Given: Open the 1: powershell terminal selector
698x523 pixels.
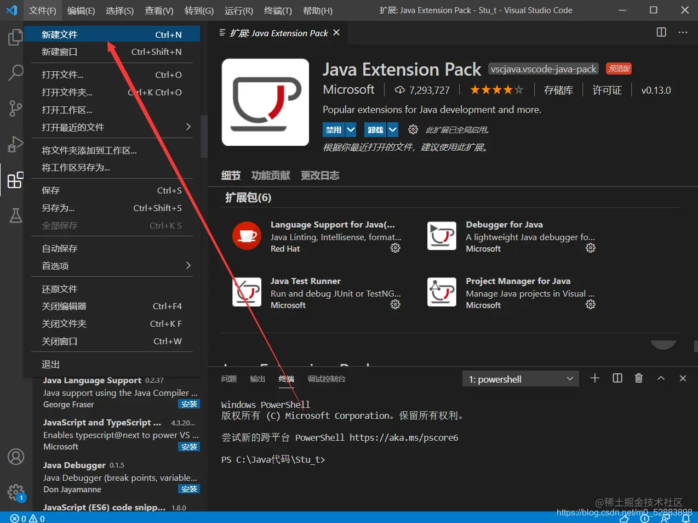Looking at the screenshot, I should (520, 379).
